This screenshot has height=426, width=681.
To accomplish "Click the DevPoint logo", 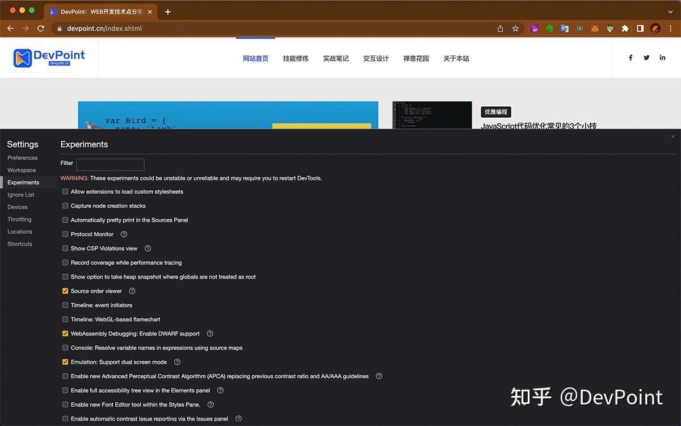I will (49, 57).
